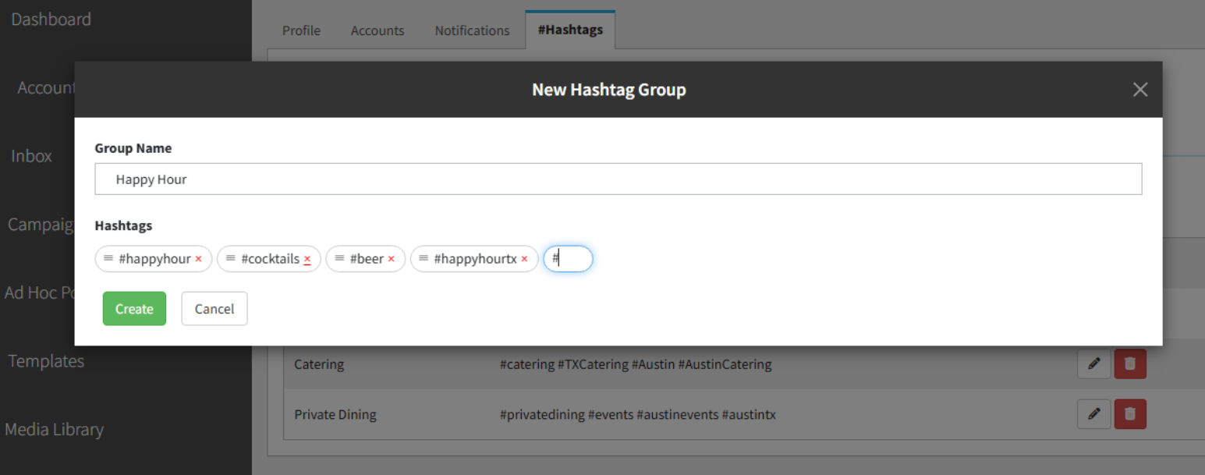Open Dashboard from the sidebar
The image size is (1205, 475).
pos(51,19)
